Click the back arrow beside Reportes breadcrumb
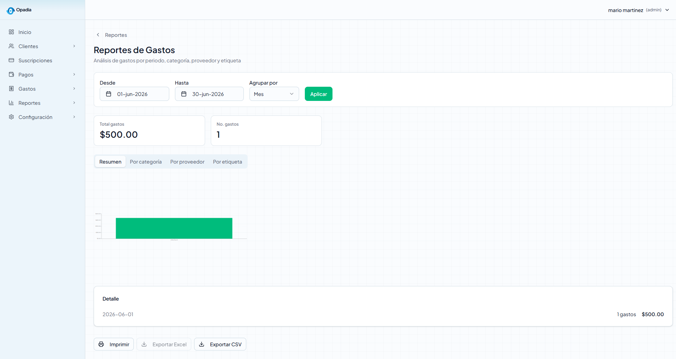Viewport: 676px width, 359px height. tap(98, 35)
